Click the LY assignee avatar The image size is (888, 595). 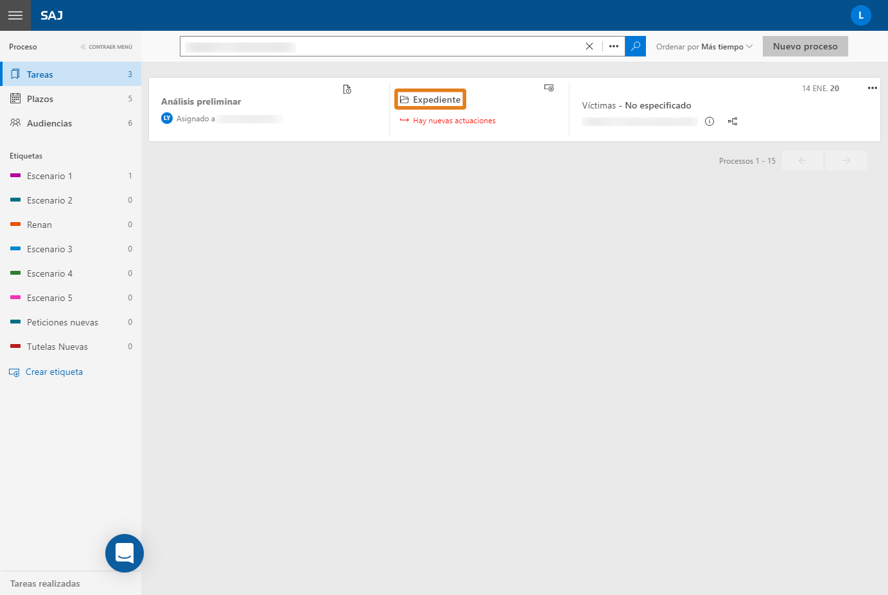(x=167, y=118)
